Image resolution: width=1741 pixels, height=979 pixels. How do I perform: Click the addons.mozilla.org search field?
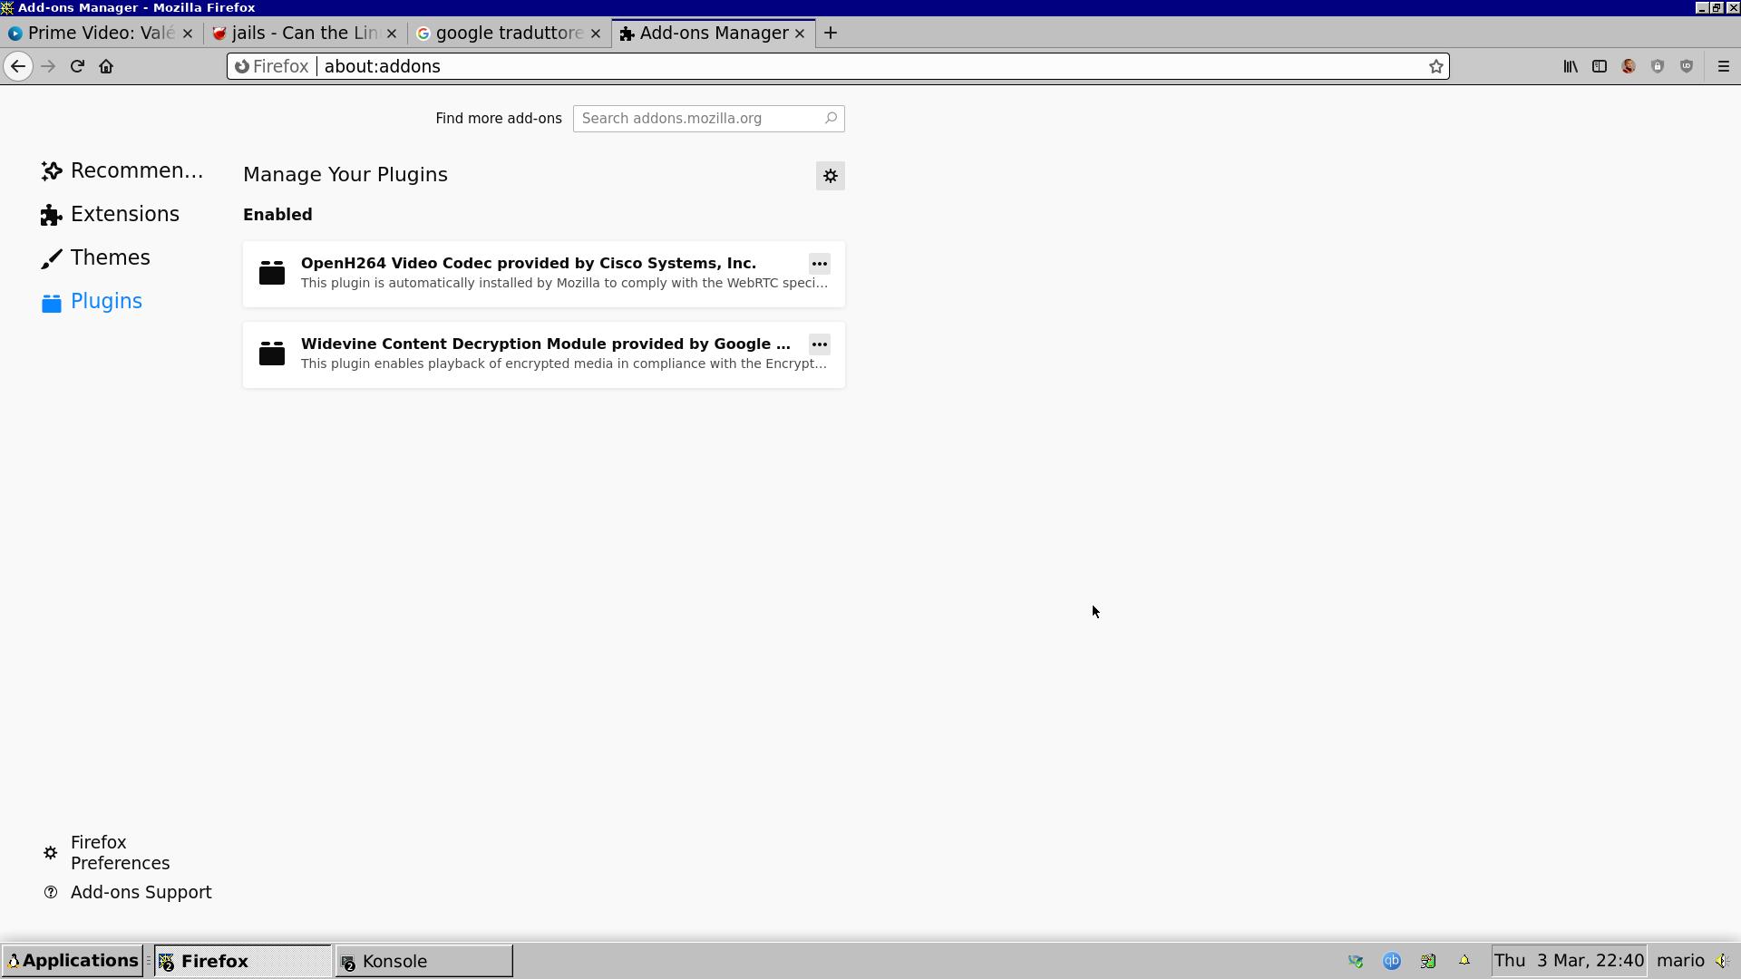click(x=707, y=118)
